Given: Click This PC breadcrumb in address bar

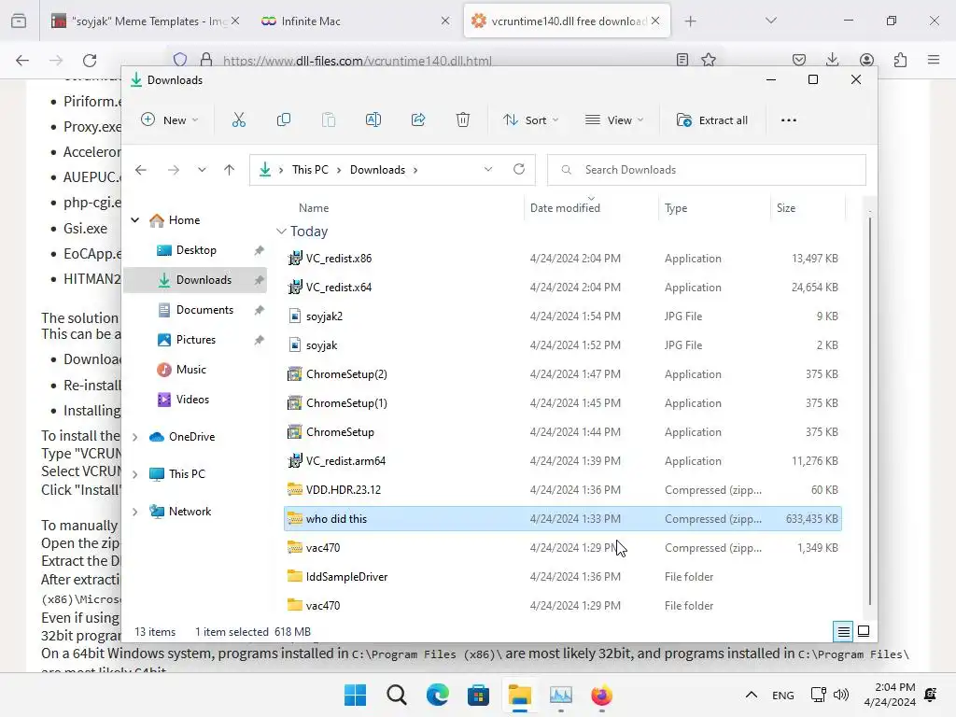Looking at the screenshot, I should click(x=310, y=170).
